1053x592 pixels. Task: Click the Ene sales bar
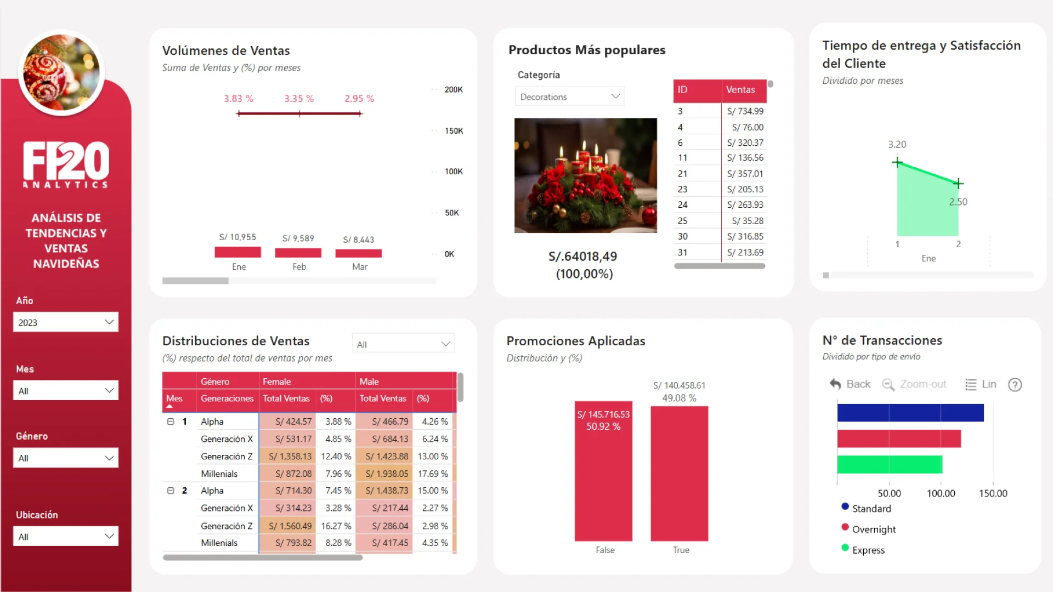pyautogui.click(x=237, y=252)
